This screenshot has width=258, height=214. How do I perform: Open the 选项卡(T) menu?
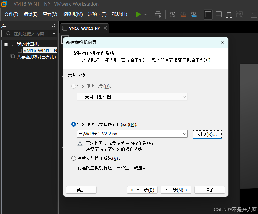click(x=97, y=14)
